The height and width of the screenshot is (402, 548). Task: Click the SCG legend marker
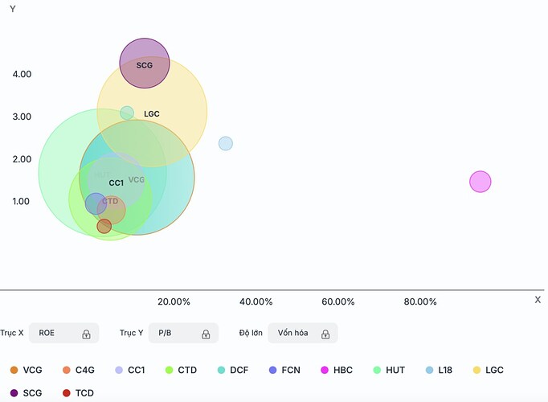tap(14, 393)
